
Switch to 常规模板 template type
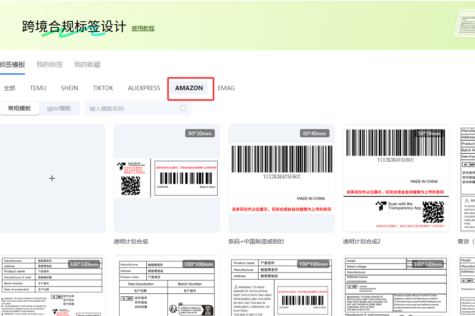pos(20,109)
